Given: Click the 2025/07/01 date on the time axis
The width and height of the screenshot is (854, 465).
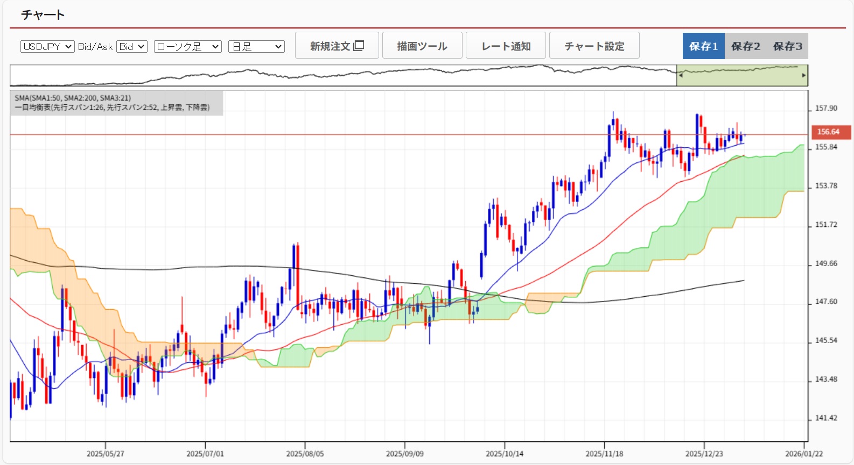Looking at the screenshot, I should [205, 454].
